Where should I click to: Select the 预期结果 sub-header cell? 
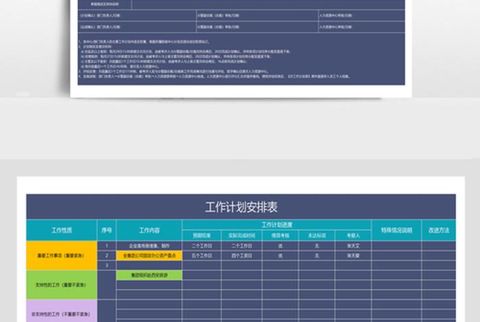202,236
